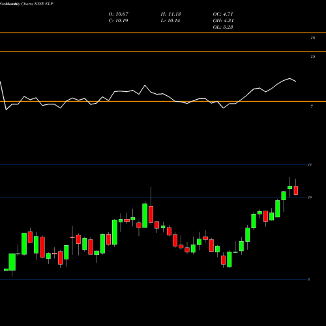Viewport: 326px width, 326px height.
Task: Click the last red candlestick on the right
Action: coord(296,190)
